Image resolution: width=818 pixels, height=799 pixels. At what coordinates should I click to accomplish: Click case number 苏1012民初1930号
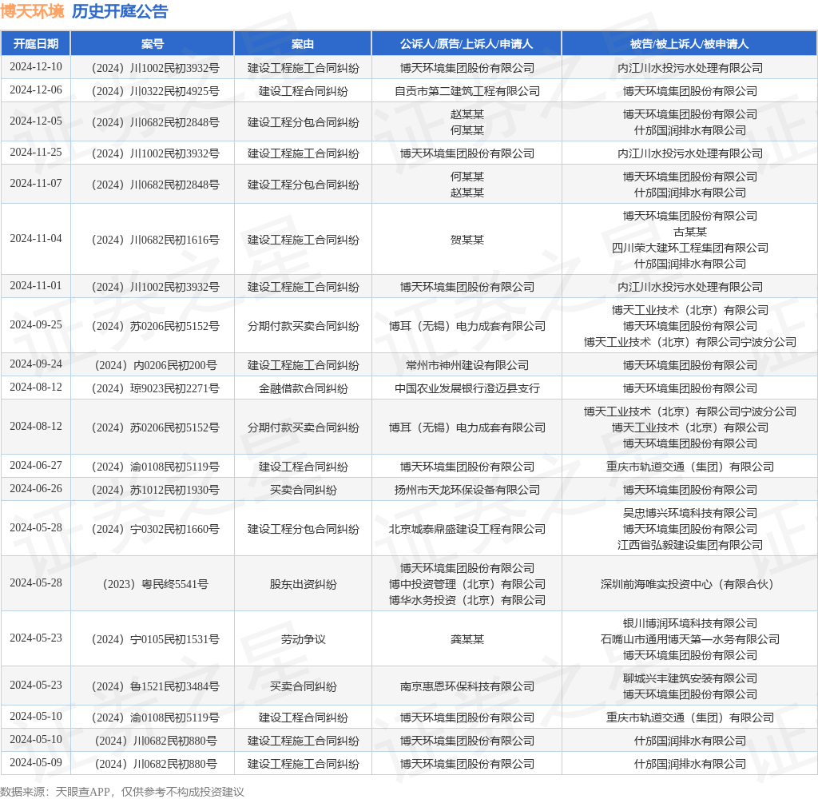(156, 490)
